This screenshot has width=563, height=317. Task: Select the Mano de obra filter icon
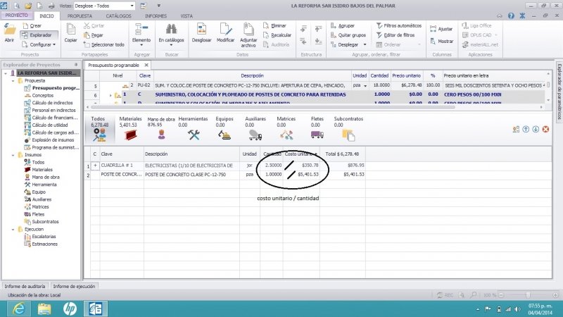click(160, 135)
